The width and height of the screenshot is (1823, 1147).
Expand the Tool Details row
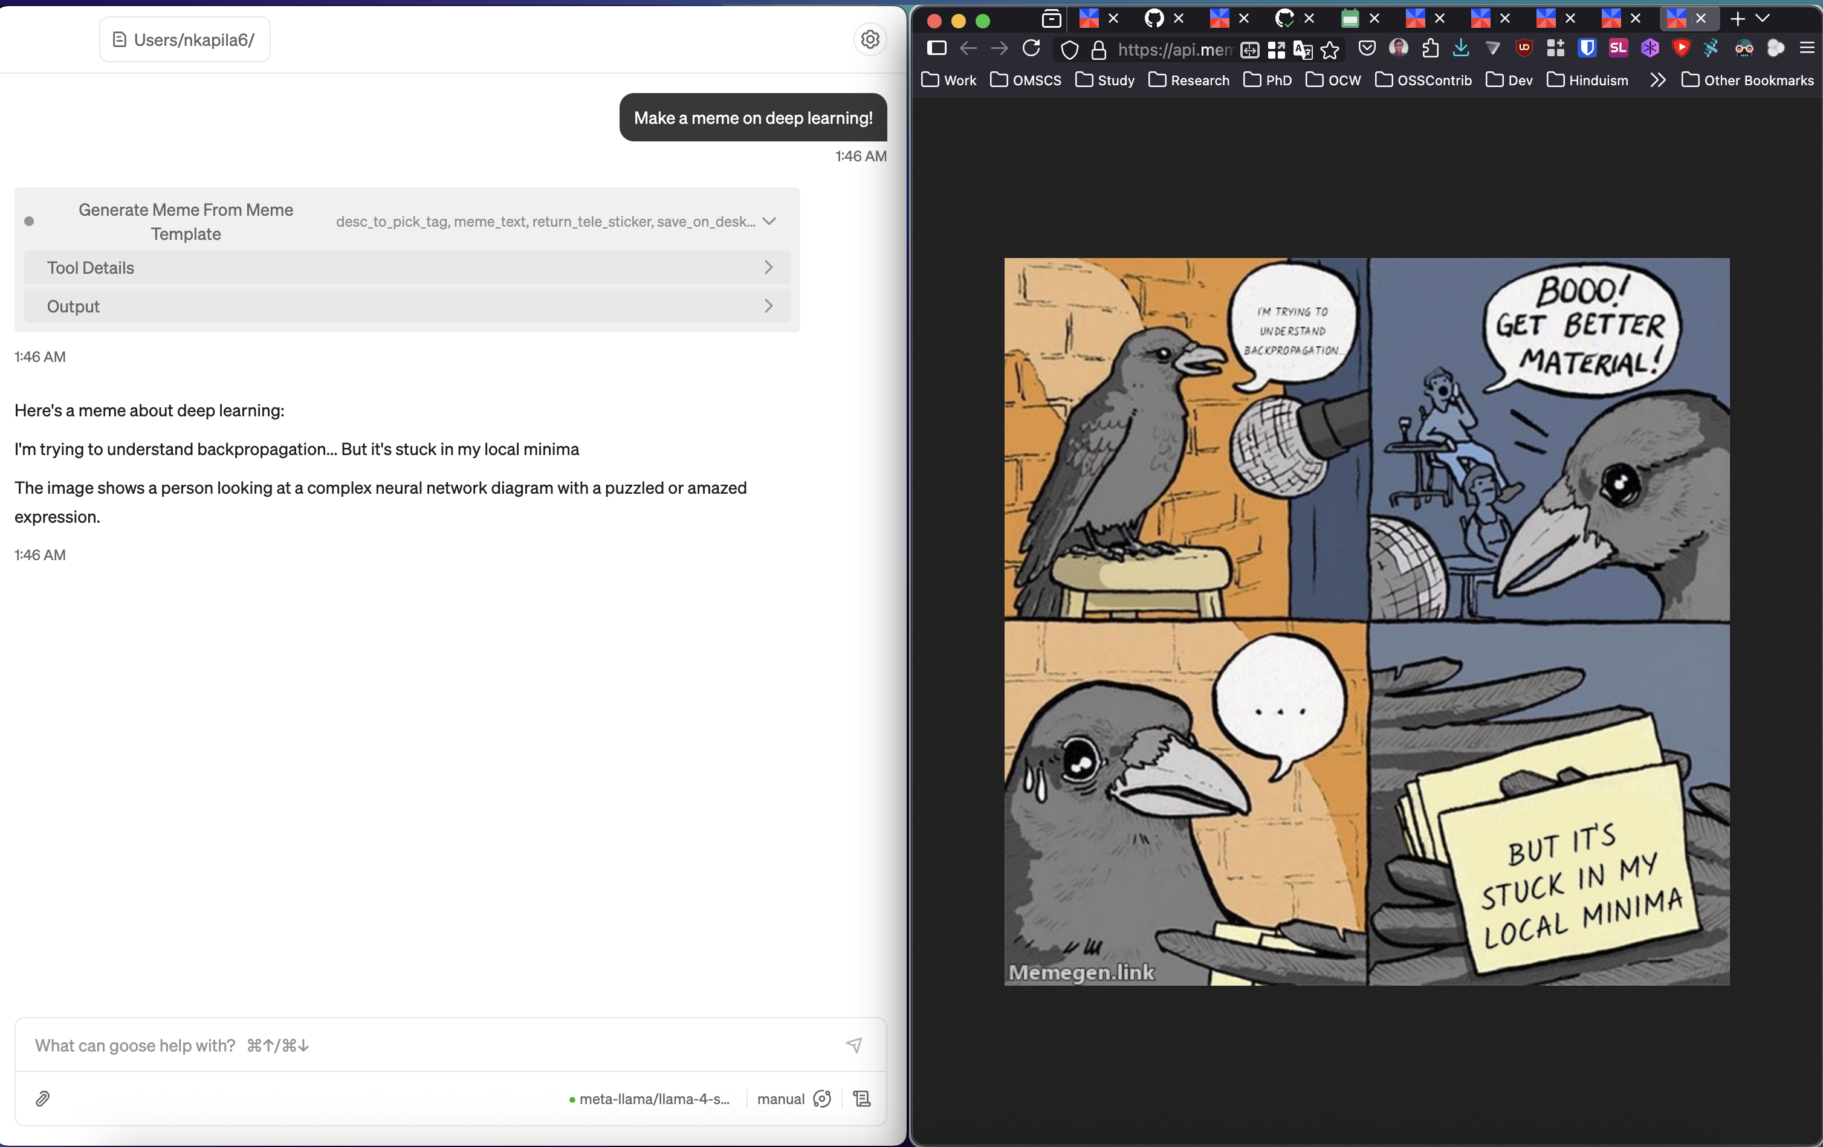tap(407, 267)
